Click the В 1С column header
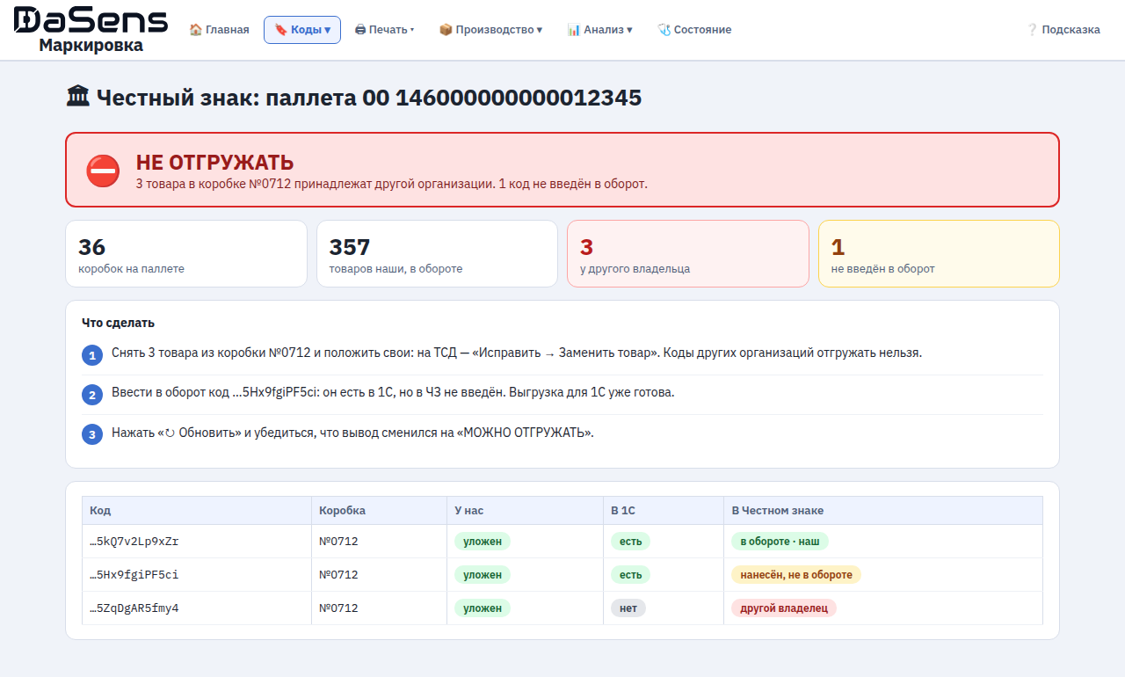Viewport: 1125px width, 677px height. (664, 511)
